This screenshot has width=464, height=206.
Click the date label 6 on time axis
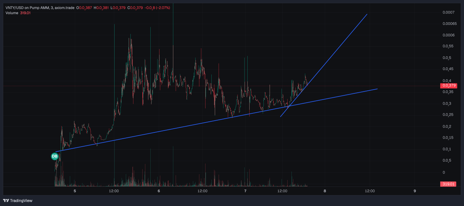[159, 191]
